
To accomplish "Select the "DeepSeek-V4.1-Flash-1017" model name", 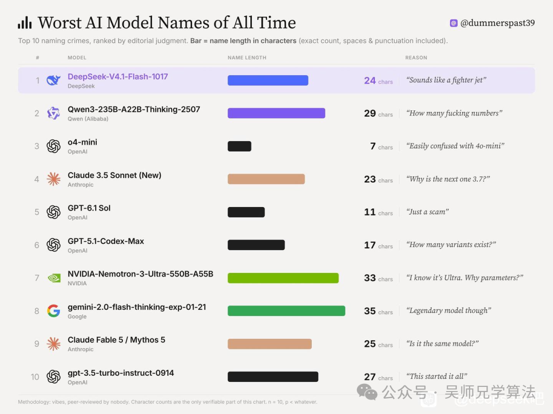I will pyautogui.click(x=118, y=76).
